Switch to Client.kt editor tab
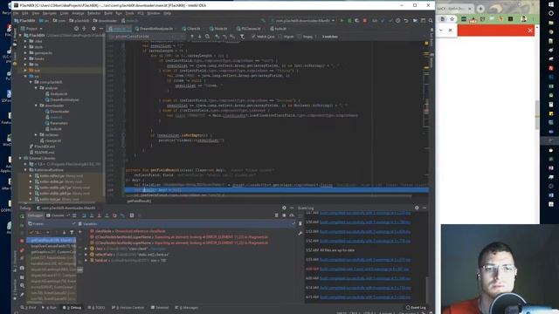The image size is (559, 314). pyautogui.click(x=191, y=29)
